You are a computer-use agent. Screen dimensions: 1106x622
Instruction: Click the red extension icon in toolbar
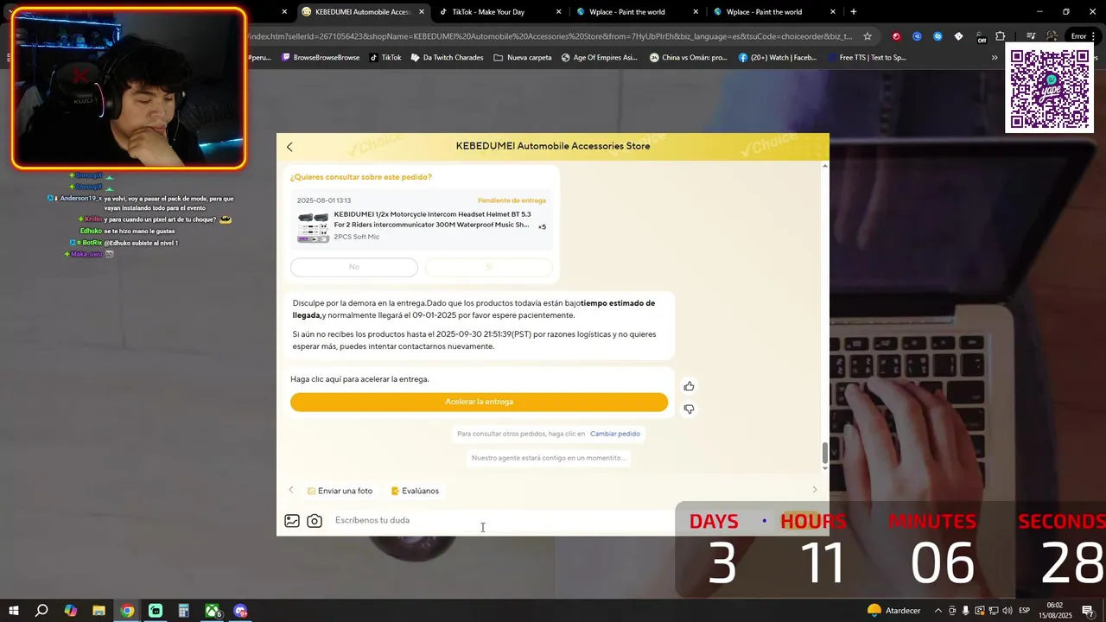[x=896, y=36]
